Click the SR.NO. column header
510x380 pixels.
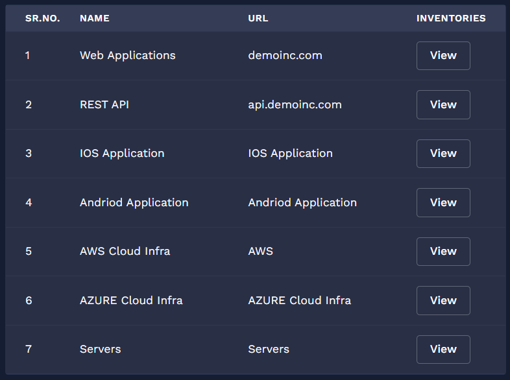[43, 18]
